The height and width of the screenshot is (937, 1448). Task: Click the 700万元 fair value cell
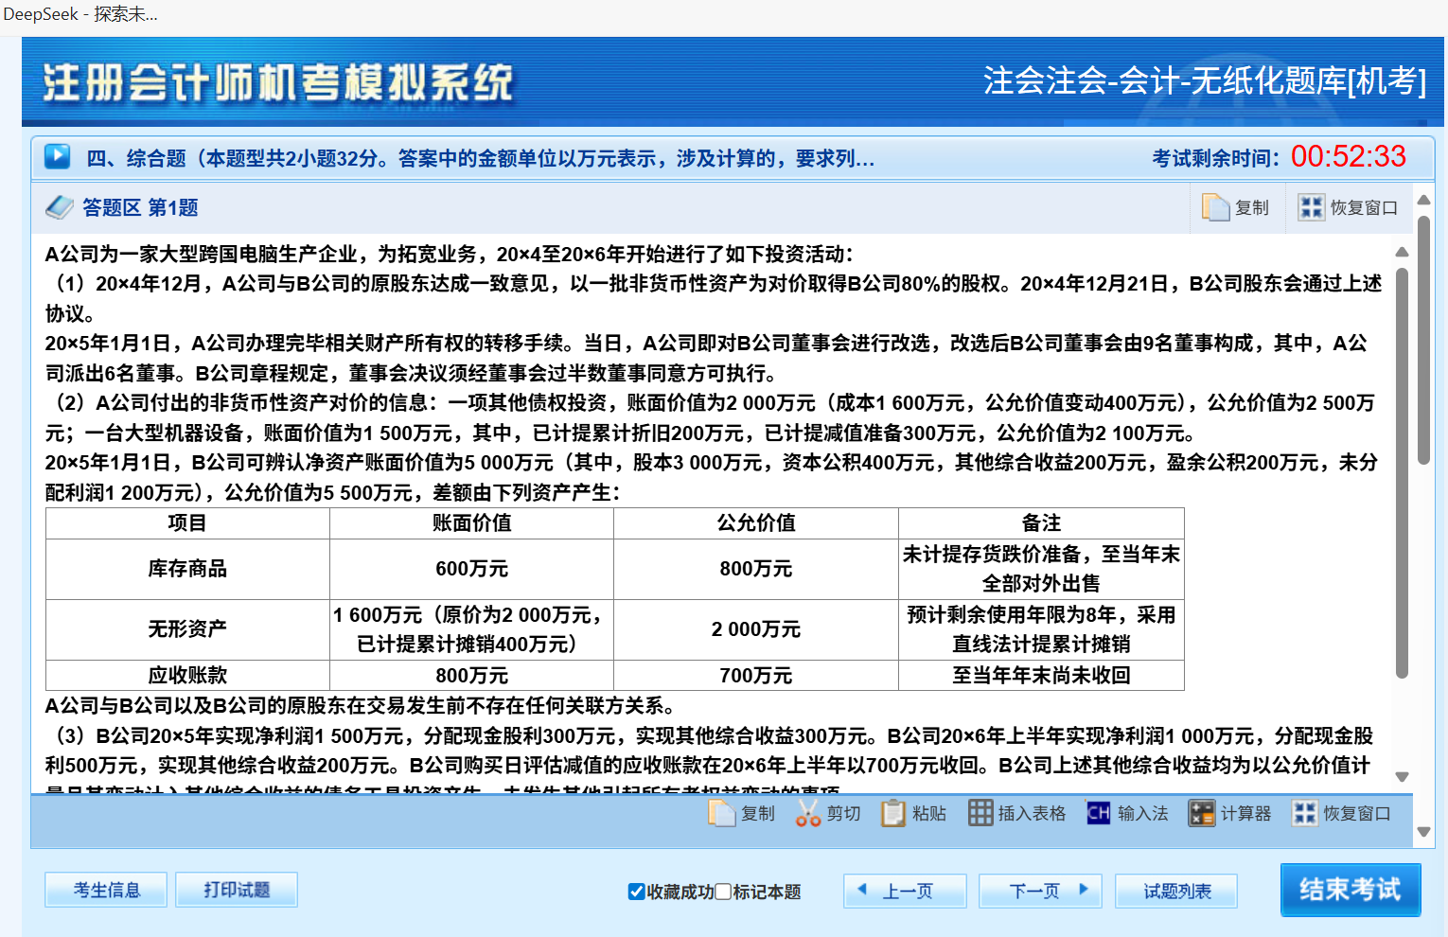(756, 676)
